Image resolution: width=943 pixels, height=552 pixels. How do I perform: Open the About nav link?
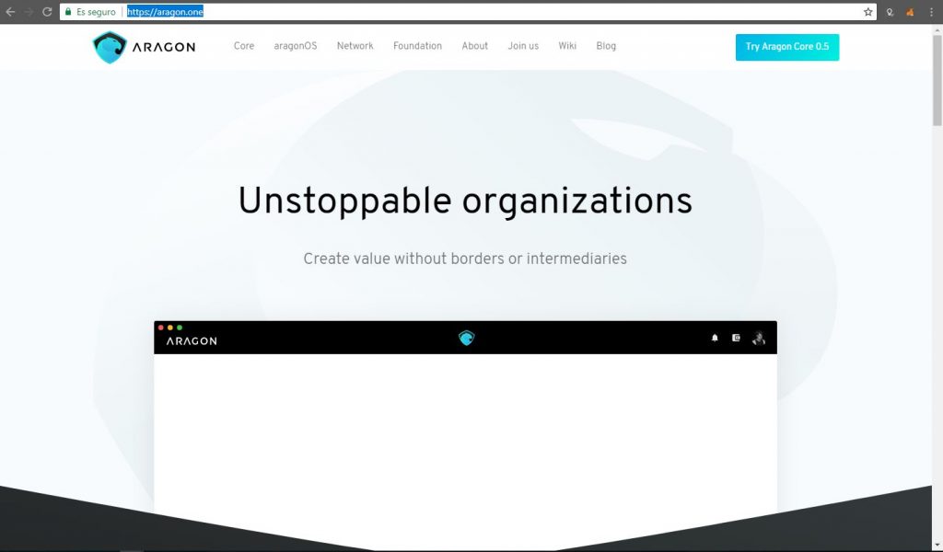475,46
